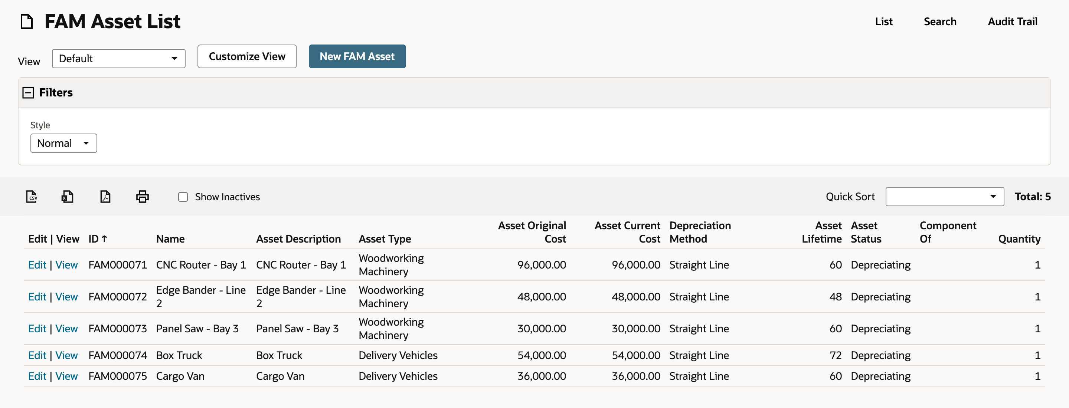
Task: Open the Search menu
Action: click(x=939, y=22)
